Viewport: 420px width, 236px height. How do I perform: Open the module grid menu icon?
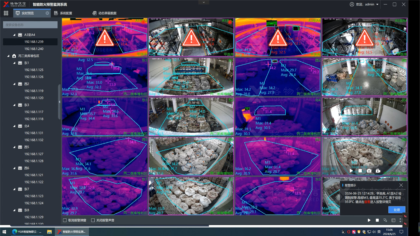pos(6,13)
